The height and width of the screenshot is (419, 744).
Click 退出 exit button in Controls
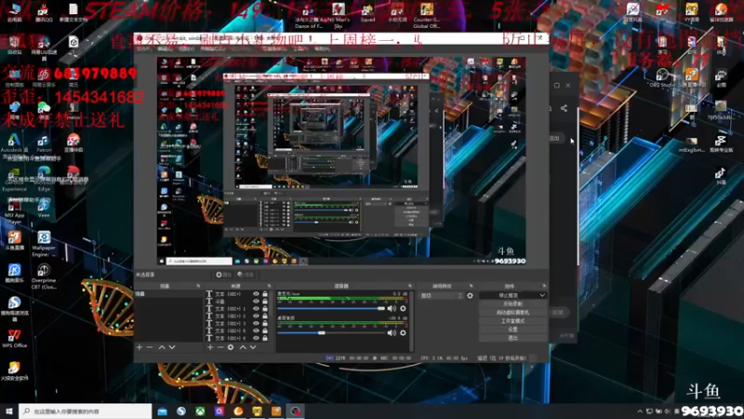(512, 338)
